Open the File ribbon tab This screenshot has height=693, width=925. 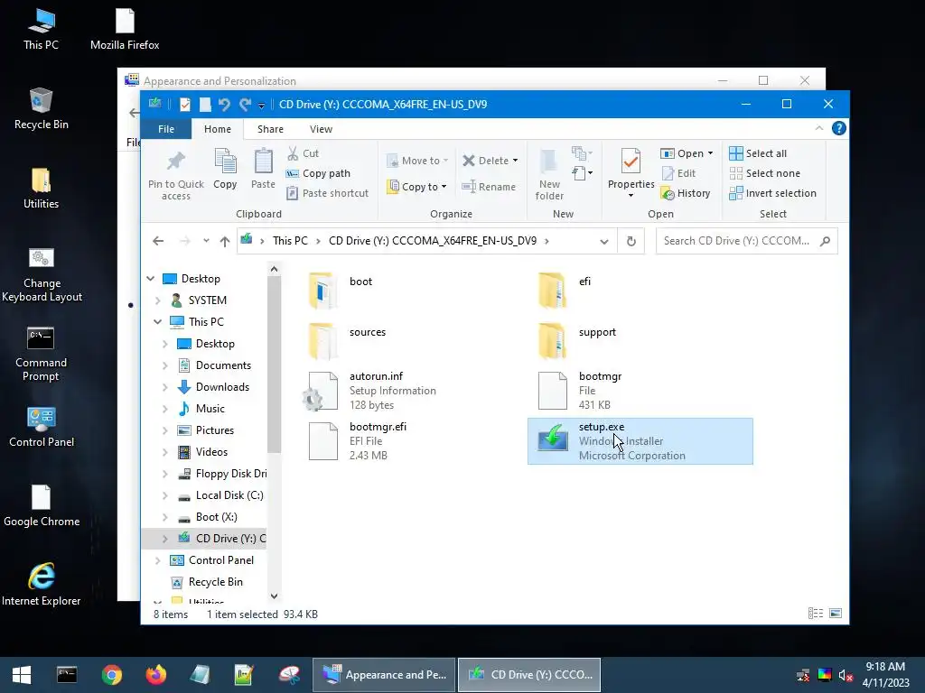click(x=166, y=129)
